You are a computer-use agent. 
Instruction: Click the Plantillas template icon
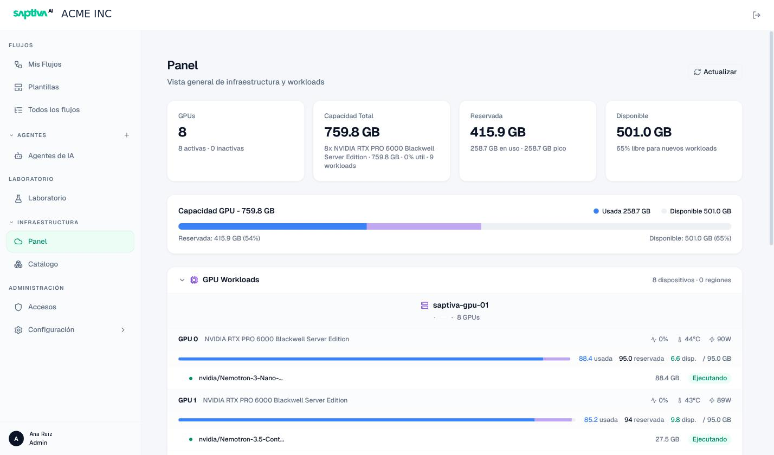click(18, 87)
